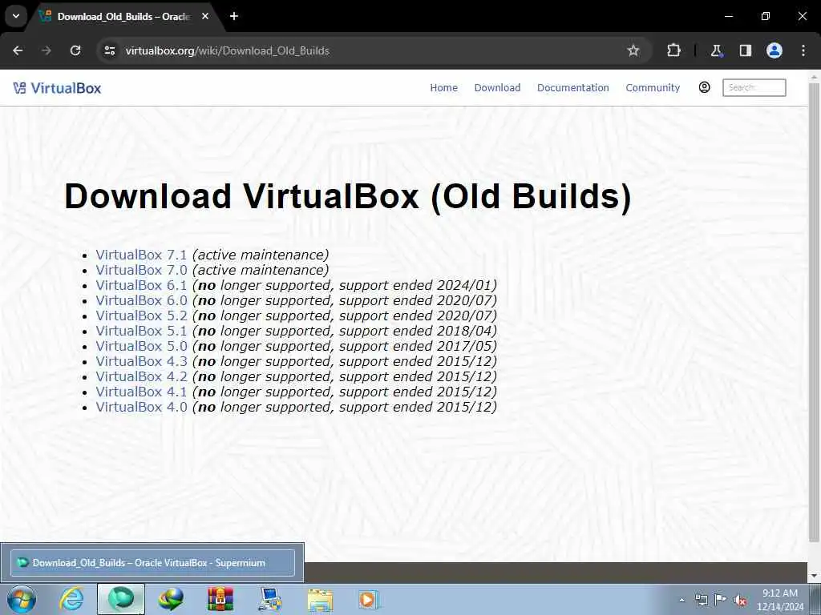Open the VirtualBox 4.3 link
The width and height of the screenshot is (821, 615).
coord(141,361)
